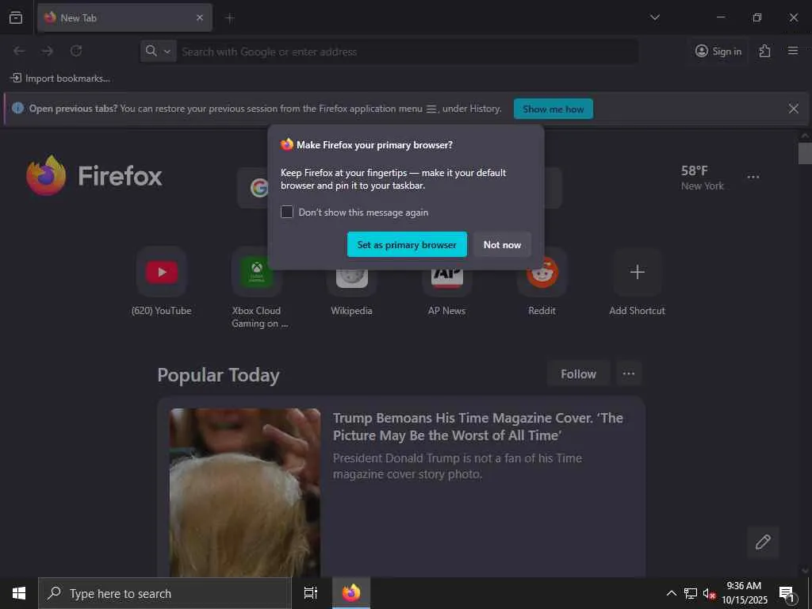812x609 pixels.
Task: Open a new tab with plus icon
Action: pos(230,18)
